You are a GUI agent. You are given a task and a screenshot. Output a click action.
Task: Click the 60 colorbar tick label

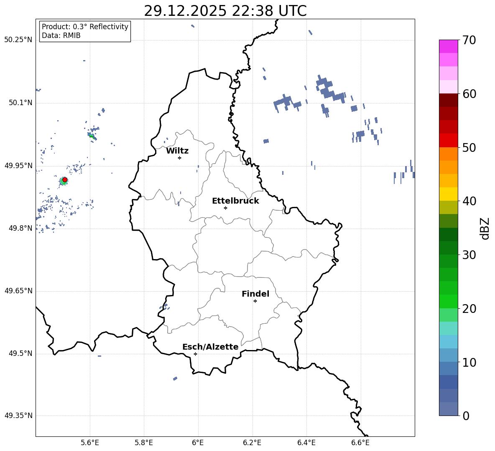(x=469, y=94)
